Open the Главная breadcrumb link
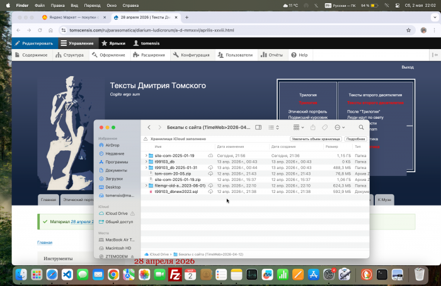 point(45,243)
